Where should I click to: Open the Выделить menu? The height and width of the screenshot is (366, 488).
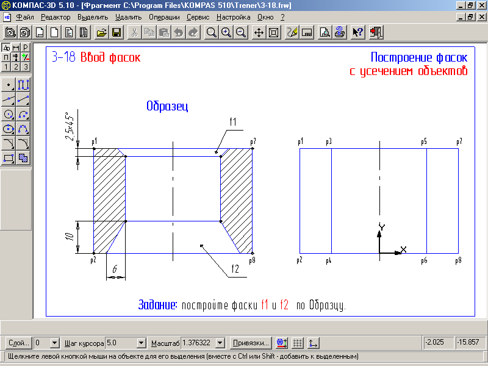(93, 18)
